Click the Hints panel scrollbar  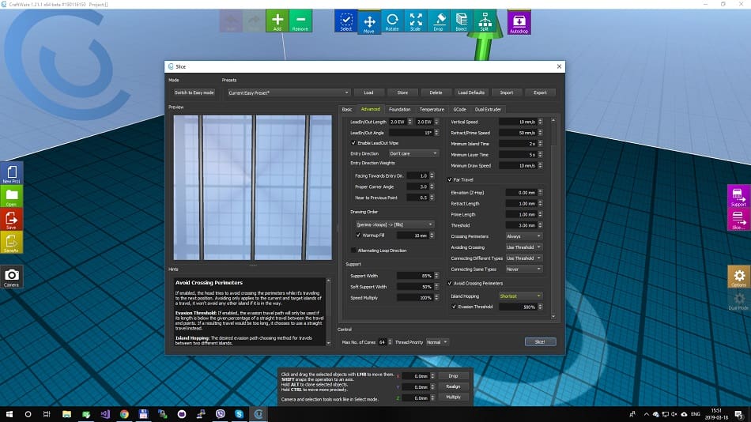(x=329, y=311)
